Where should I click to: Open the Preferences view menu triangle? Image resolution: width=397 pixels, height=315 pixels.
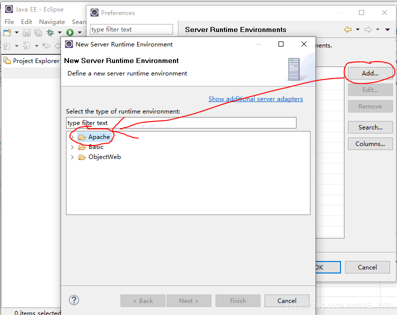click(x=387, y=29)
